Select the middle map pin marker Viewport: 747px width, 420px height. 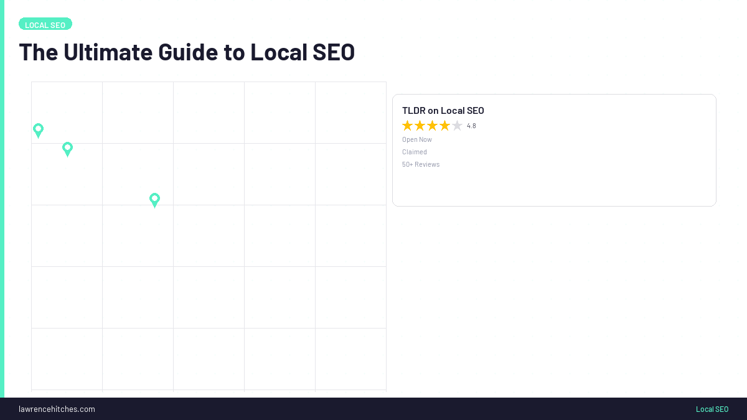(x=67, y=149)
